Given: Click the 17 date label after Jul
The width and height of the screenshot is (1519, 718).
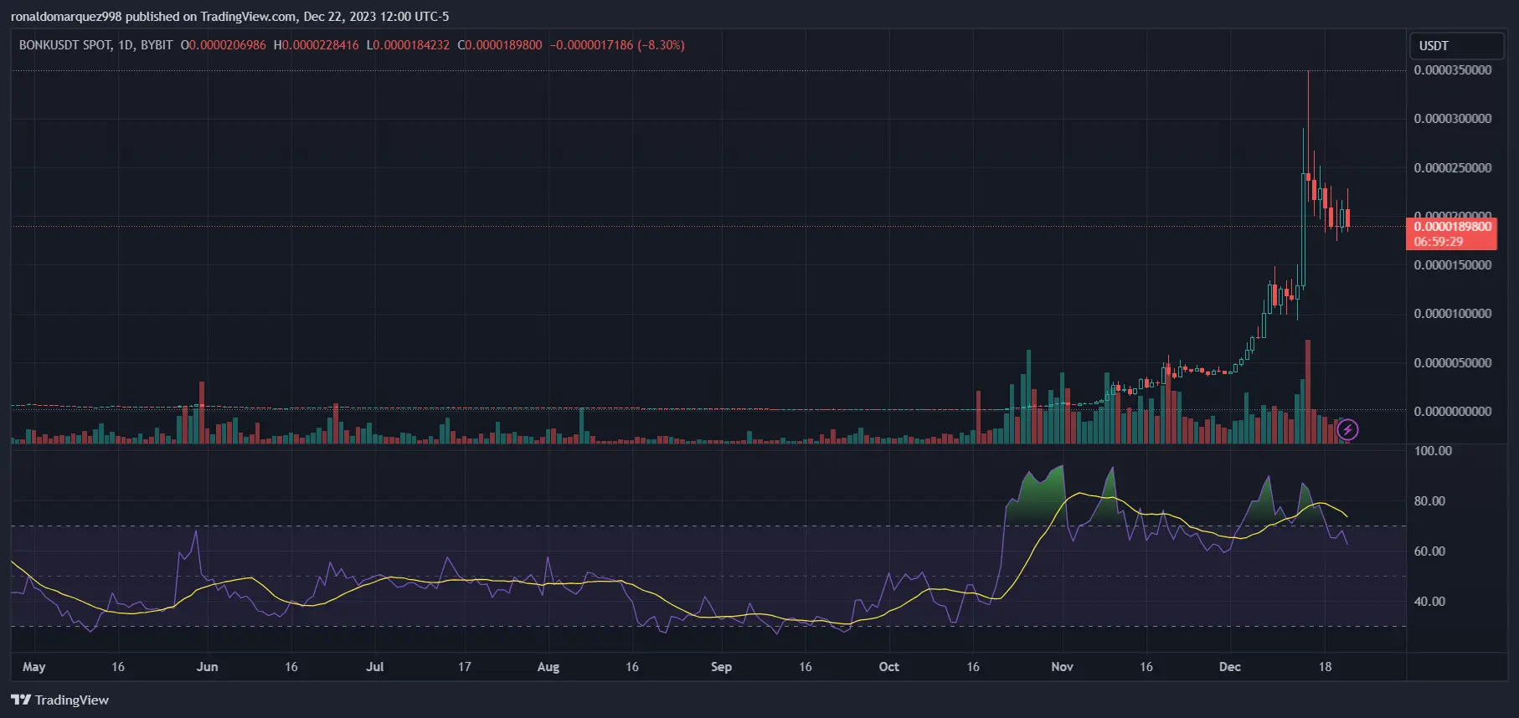Looking at the screenshot, I should pyautogui.click(x=465, y=667).
